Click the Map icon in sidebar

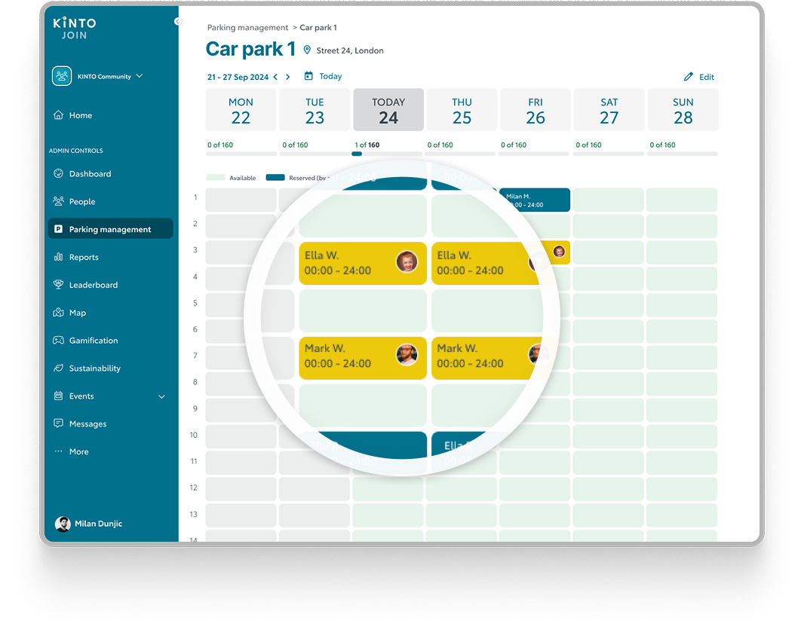58,313
